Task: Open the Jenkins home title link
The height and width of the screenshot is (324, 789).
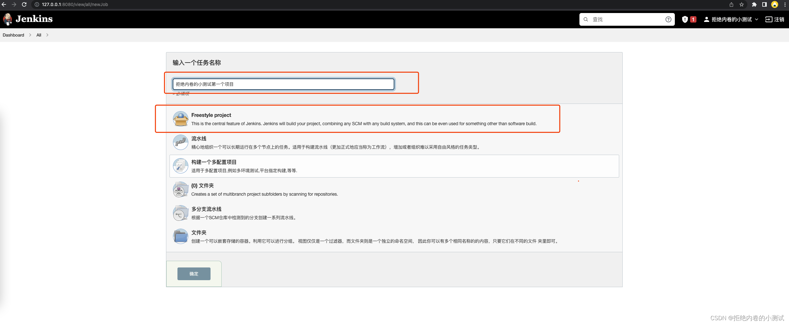Action: pos(34,19)
